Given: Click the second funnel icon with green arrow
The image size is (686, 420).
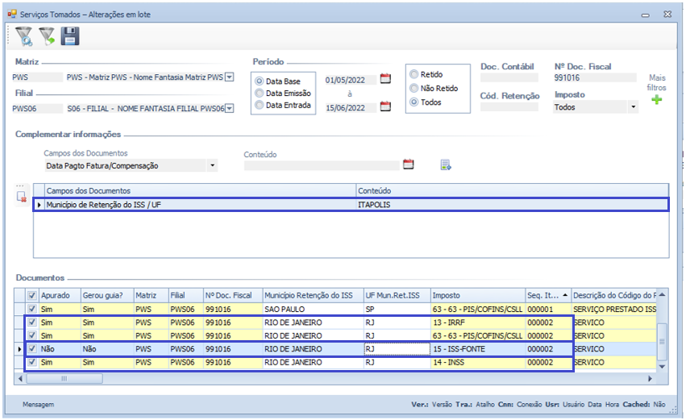Looking at the screenshot, I should (x=48, y=35).
